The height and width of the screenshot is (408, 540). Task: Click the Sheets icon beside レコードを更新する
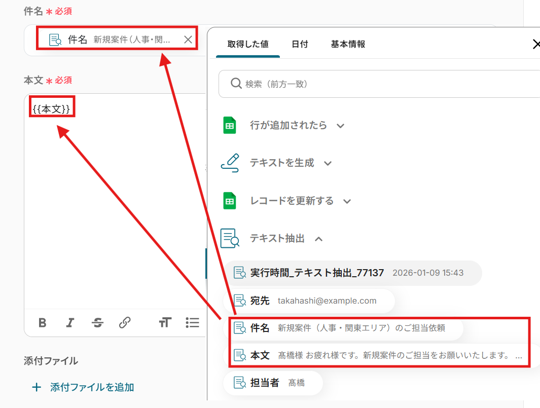(x=230, y=201)
